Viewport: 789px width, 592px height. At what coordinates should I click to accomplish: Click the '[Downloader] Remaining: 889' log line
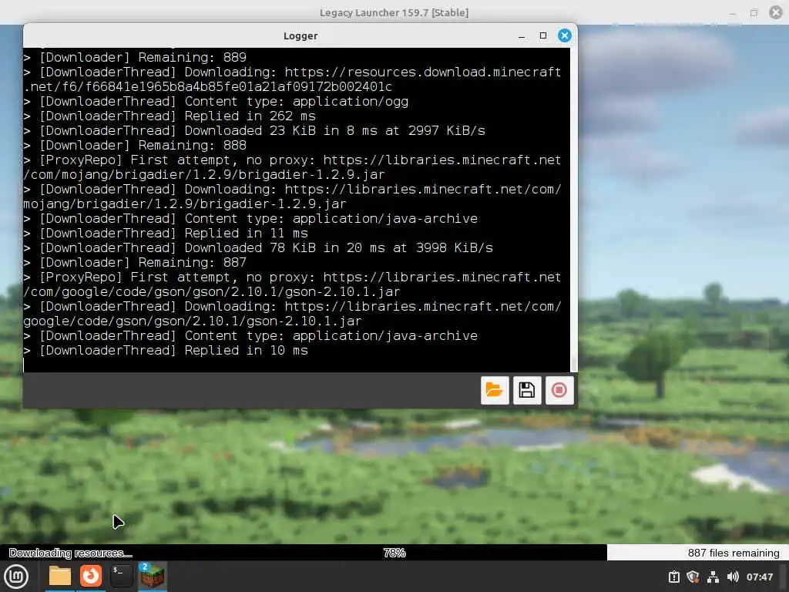[135, 57]
